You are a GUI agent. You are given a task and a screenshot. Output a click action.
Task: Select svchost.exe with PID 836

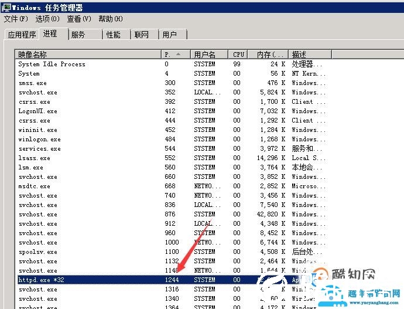pyautogui.click(x=173, y=205)
